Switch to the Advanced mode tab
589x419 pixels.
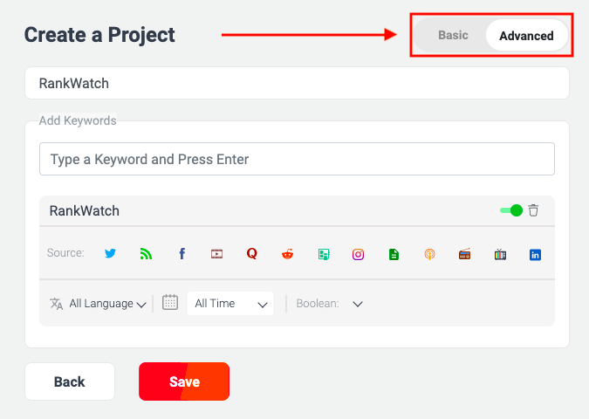point(527,36)
